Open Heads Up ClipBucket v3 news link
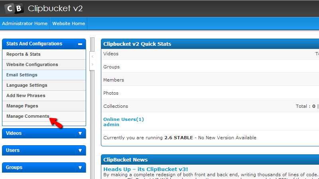The image size is (319, 179). (x=146, y=169)
